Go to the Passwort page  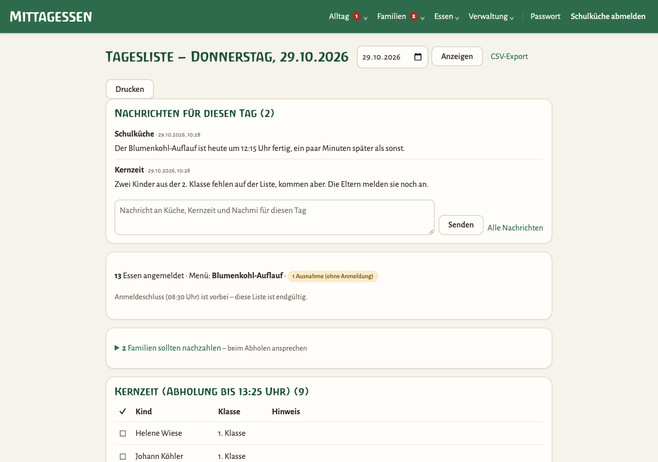[x=545, y=16]
